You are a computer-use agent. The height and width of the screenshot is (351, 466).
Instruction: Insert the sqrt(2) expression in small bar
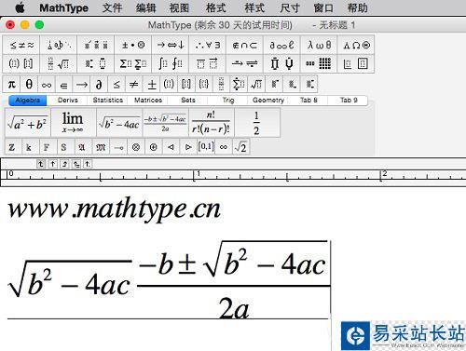tap(240, 147)
